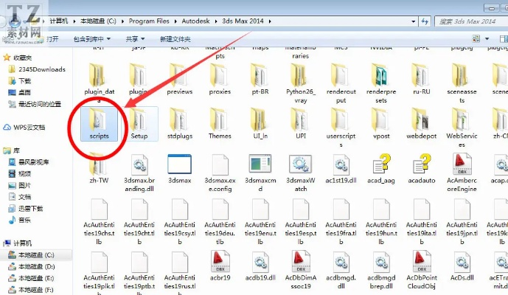Select 本地磁盘 (D:) in the navigation pane
The image size is (508, 295).
[x=36, y=265]
